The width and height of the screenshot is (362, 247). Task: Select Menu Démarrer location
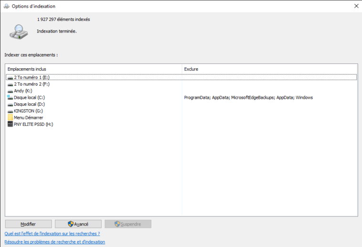point(181,117)
